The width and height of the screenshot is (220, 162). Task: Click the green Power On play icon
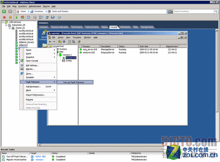(16, 17)
